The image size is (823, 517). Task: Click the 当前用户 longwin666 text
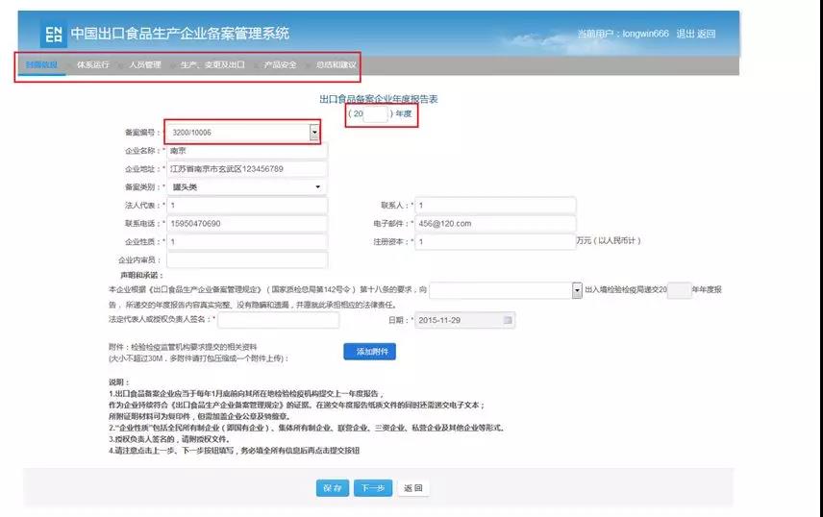coord(623,34)
